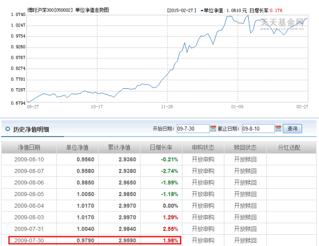Viewport: 319px width, 246px height.
Task: Click the 单位净值 legend line marker
Action: point(199,10)
